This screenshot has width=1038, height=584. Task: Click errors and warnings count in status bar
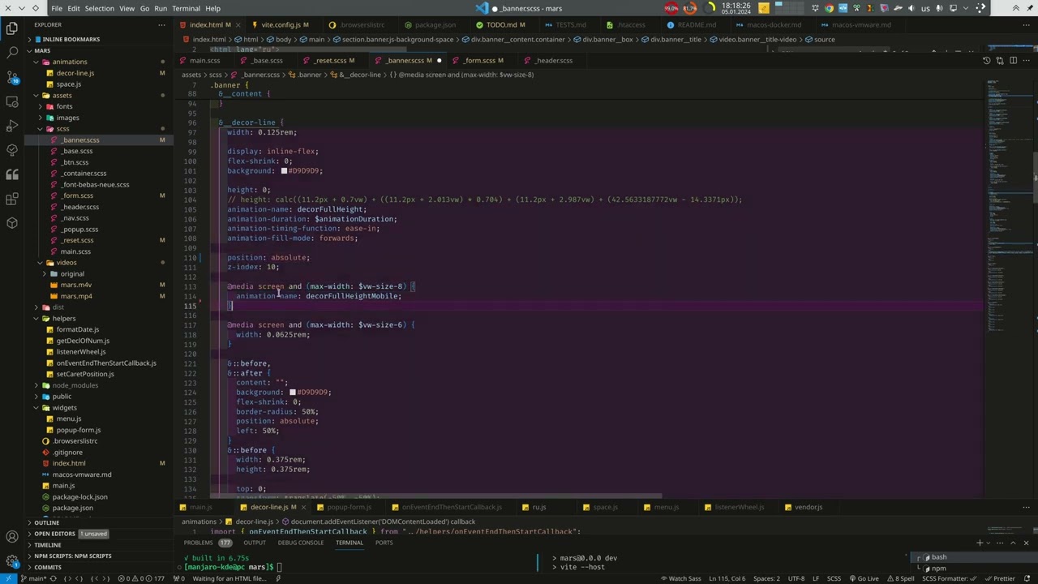pos(143,578)
